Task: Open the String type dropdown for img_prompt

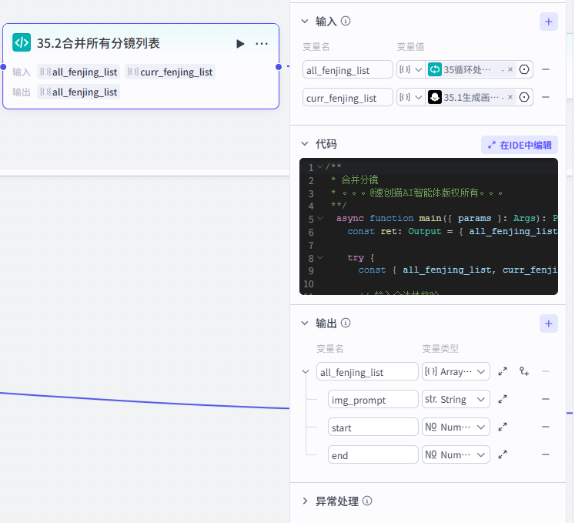Action: tap(456, 399)
